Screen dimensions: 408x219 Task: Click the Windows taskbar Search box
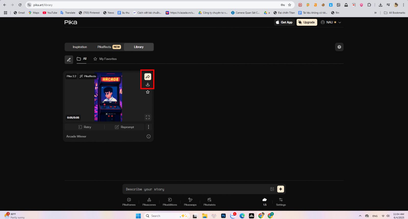coord(167,216)
